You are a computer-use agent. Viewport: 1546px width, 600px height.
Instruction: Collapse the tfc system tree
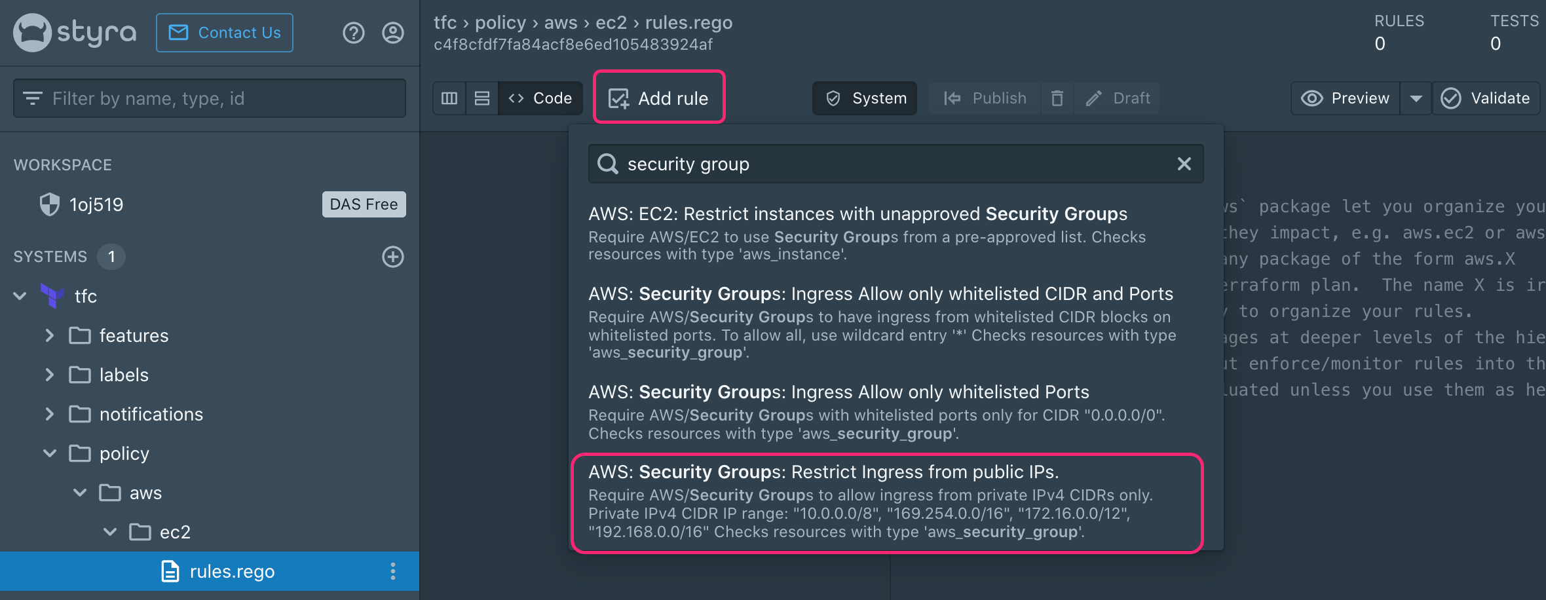[x=20, y=296]
